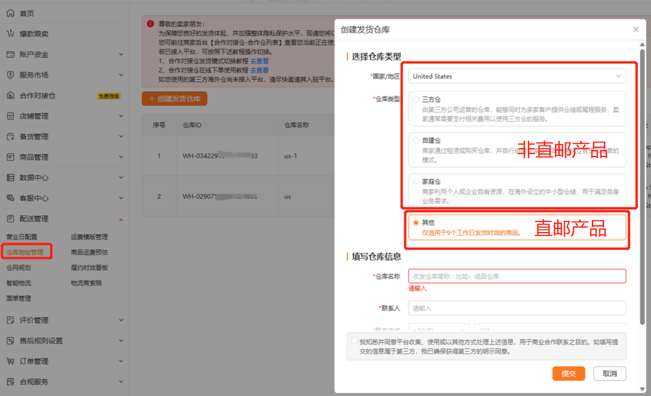Select the 自建仓 radio option
The image size is (651, 396).
click(x=416, y=141)
